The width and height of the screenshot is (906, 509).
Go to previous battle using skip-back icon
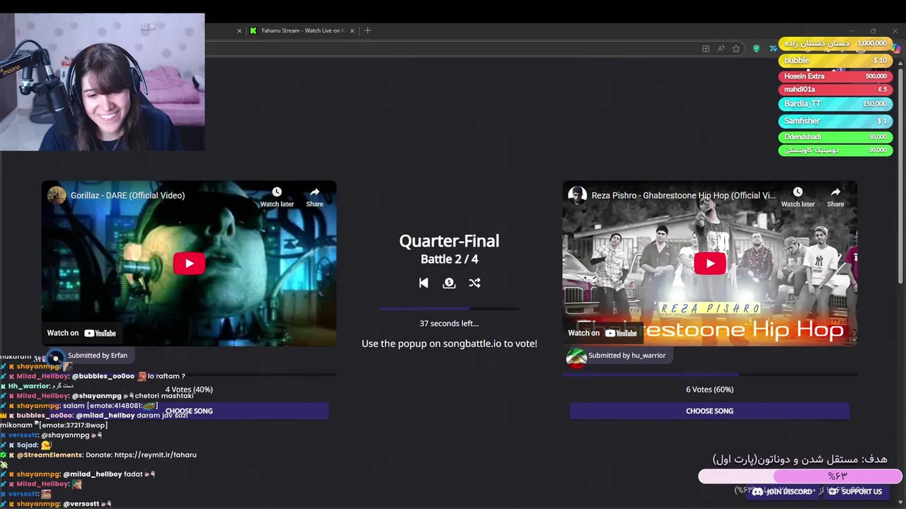click(x=423, y=283)
